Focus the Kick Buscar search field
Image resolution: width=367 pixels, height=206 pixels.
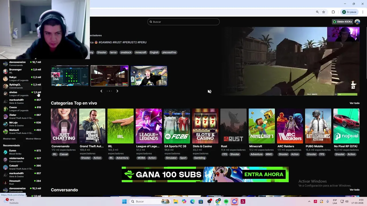pos(183,22)
